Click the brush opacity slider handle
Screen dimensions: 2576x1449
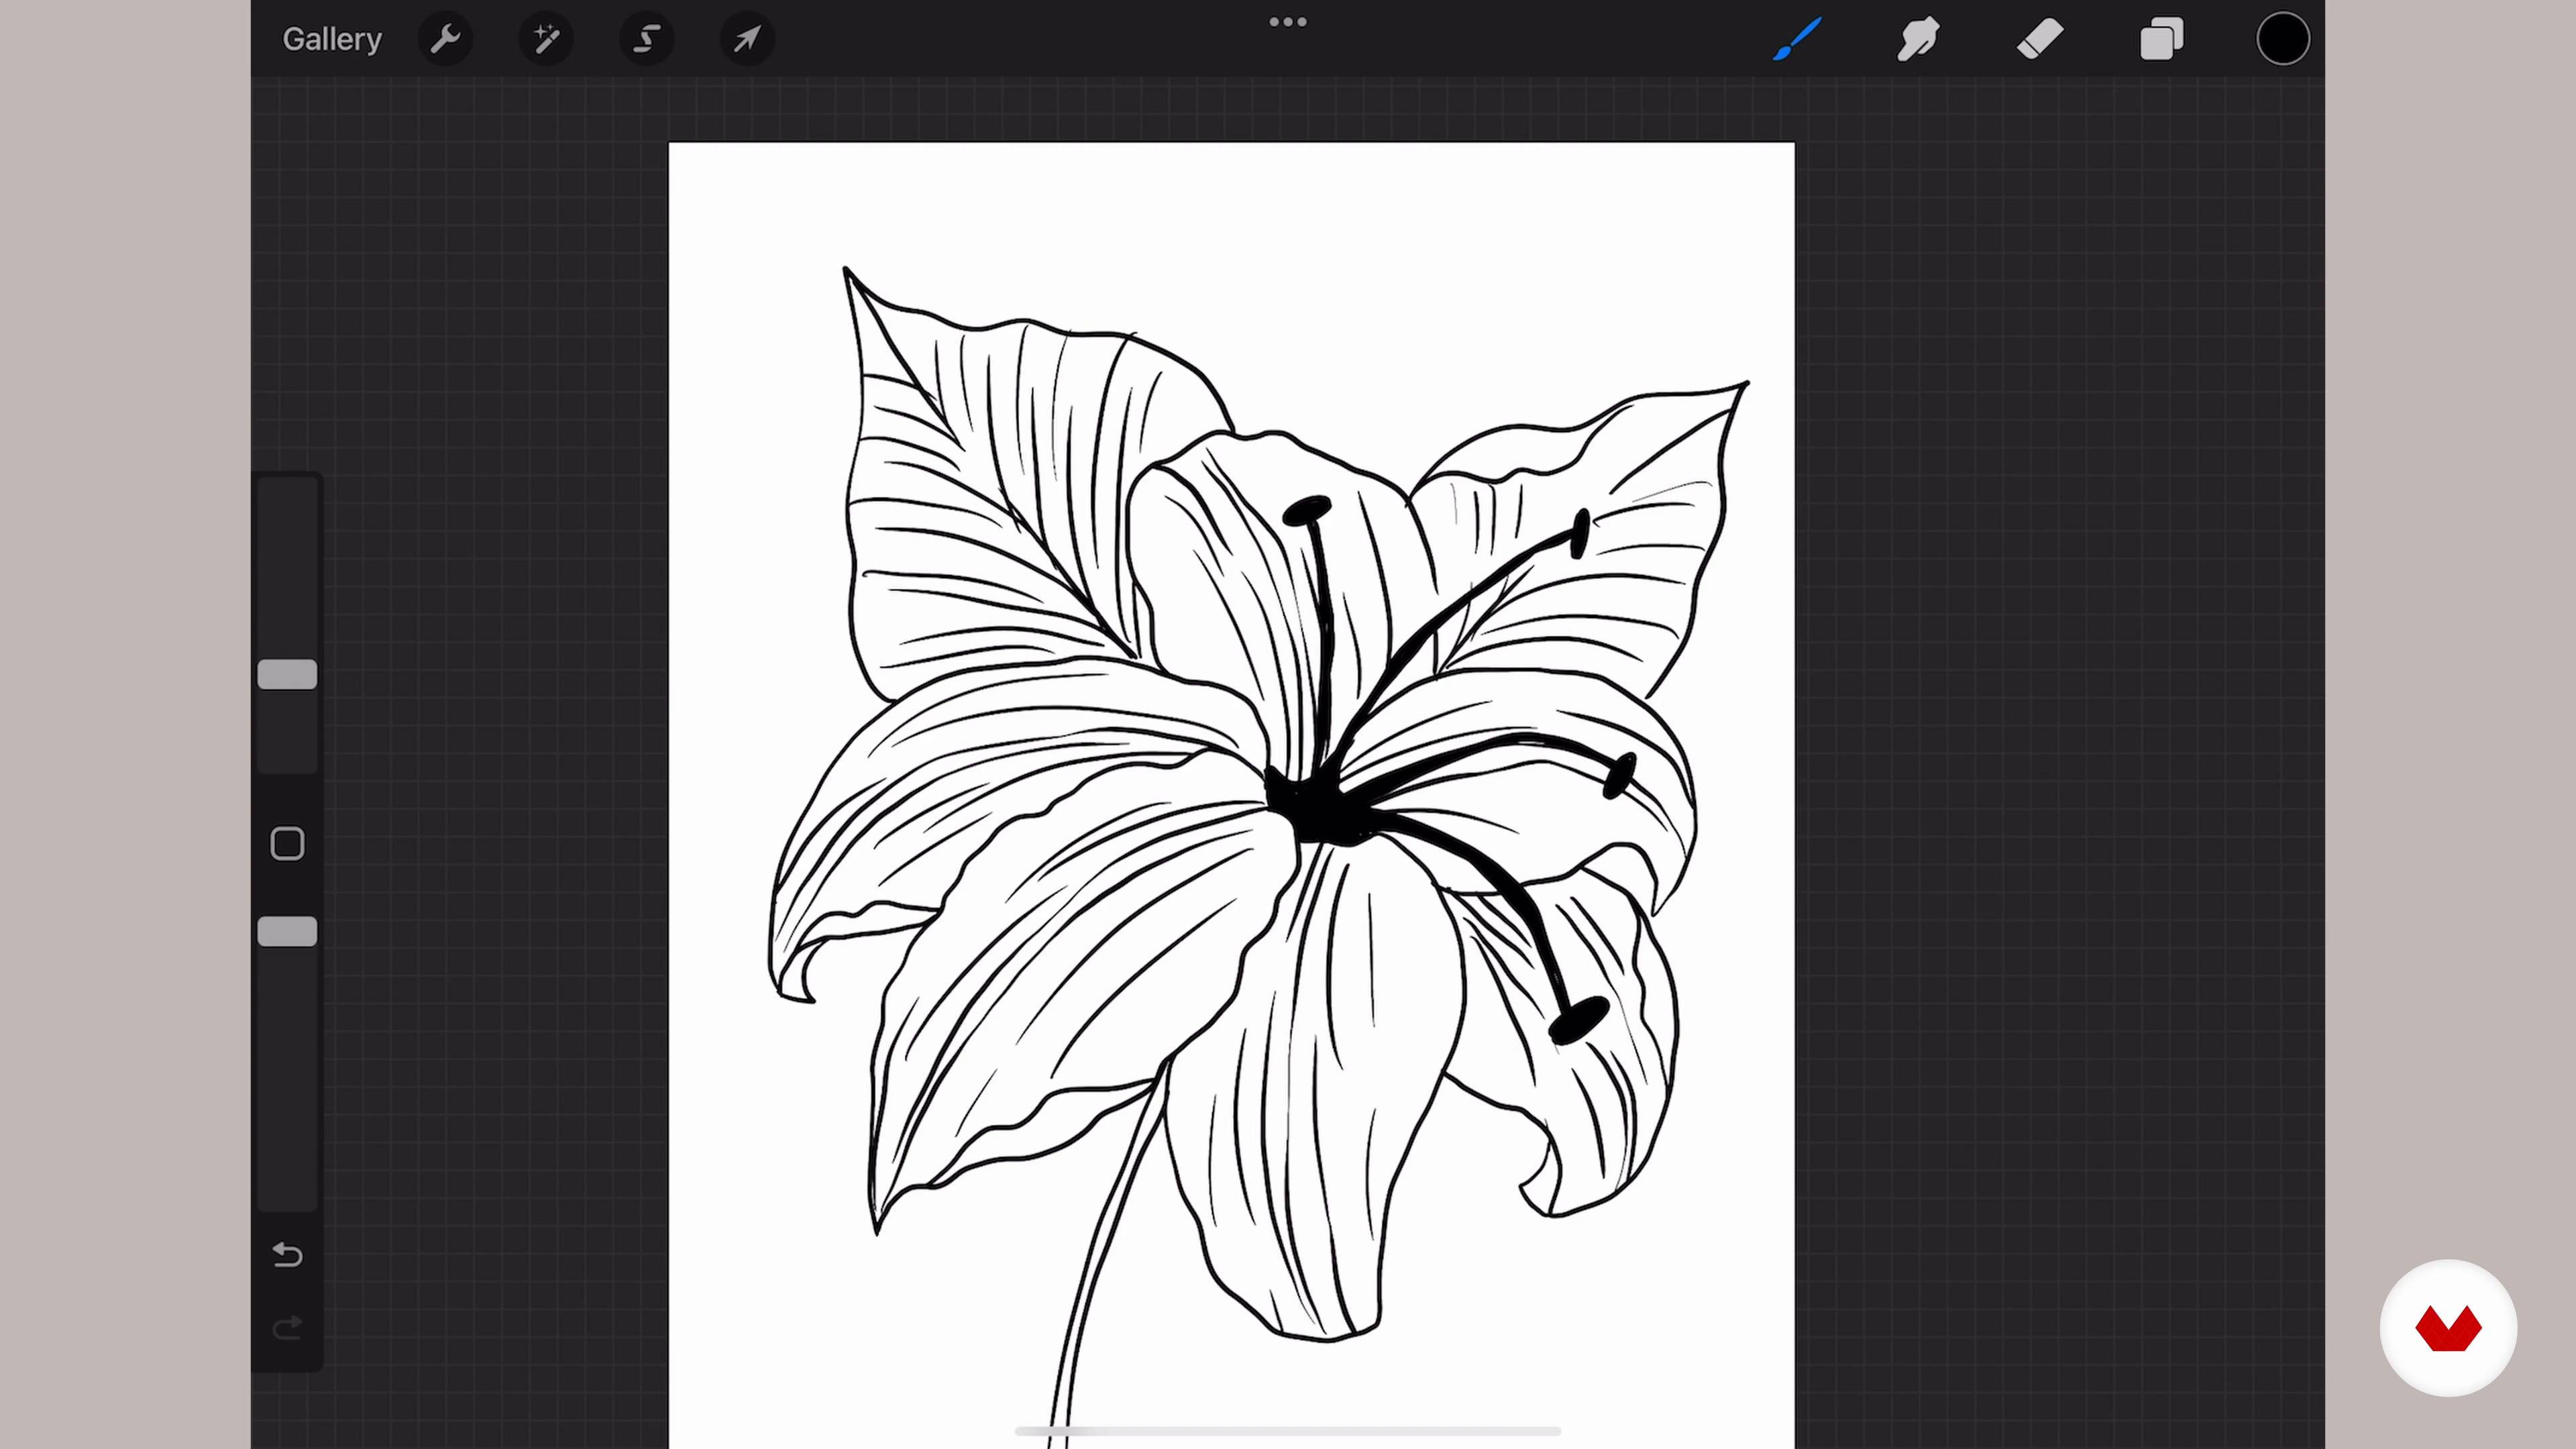click(287, 931)
